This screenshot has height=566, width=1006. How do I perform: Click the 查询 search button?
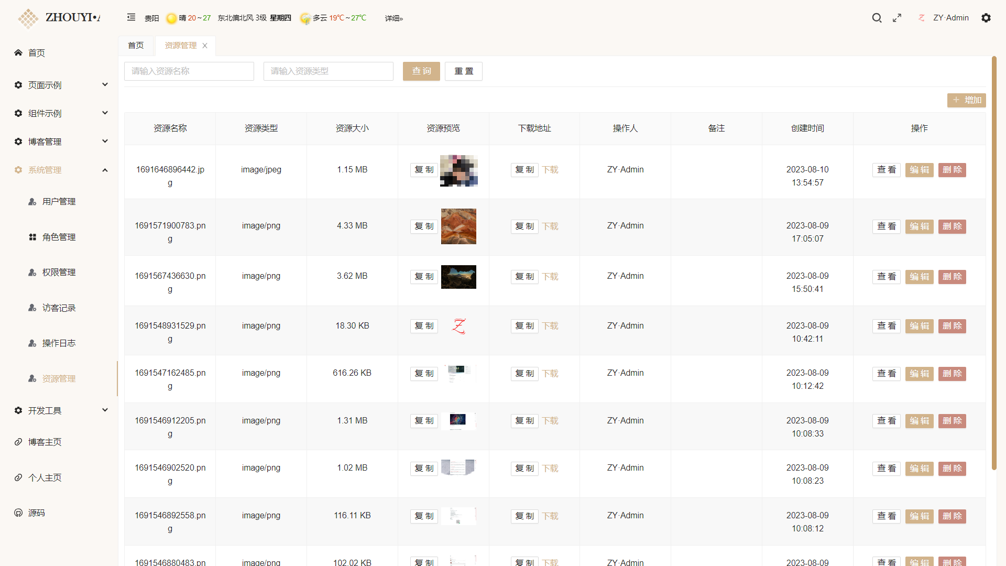(421, 71)
